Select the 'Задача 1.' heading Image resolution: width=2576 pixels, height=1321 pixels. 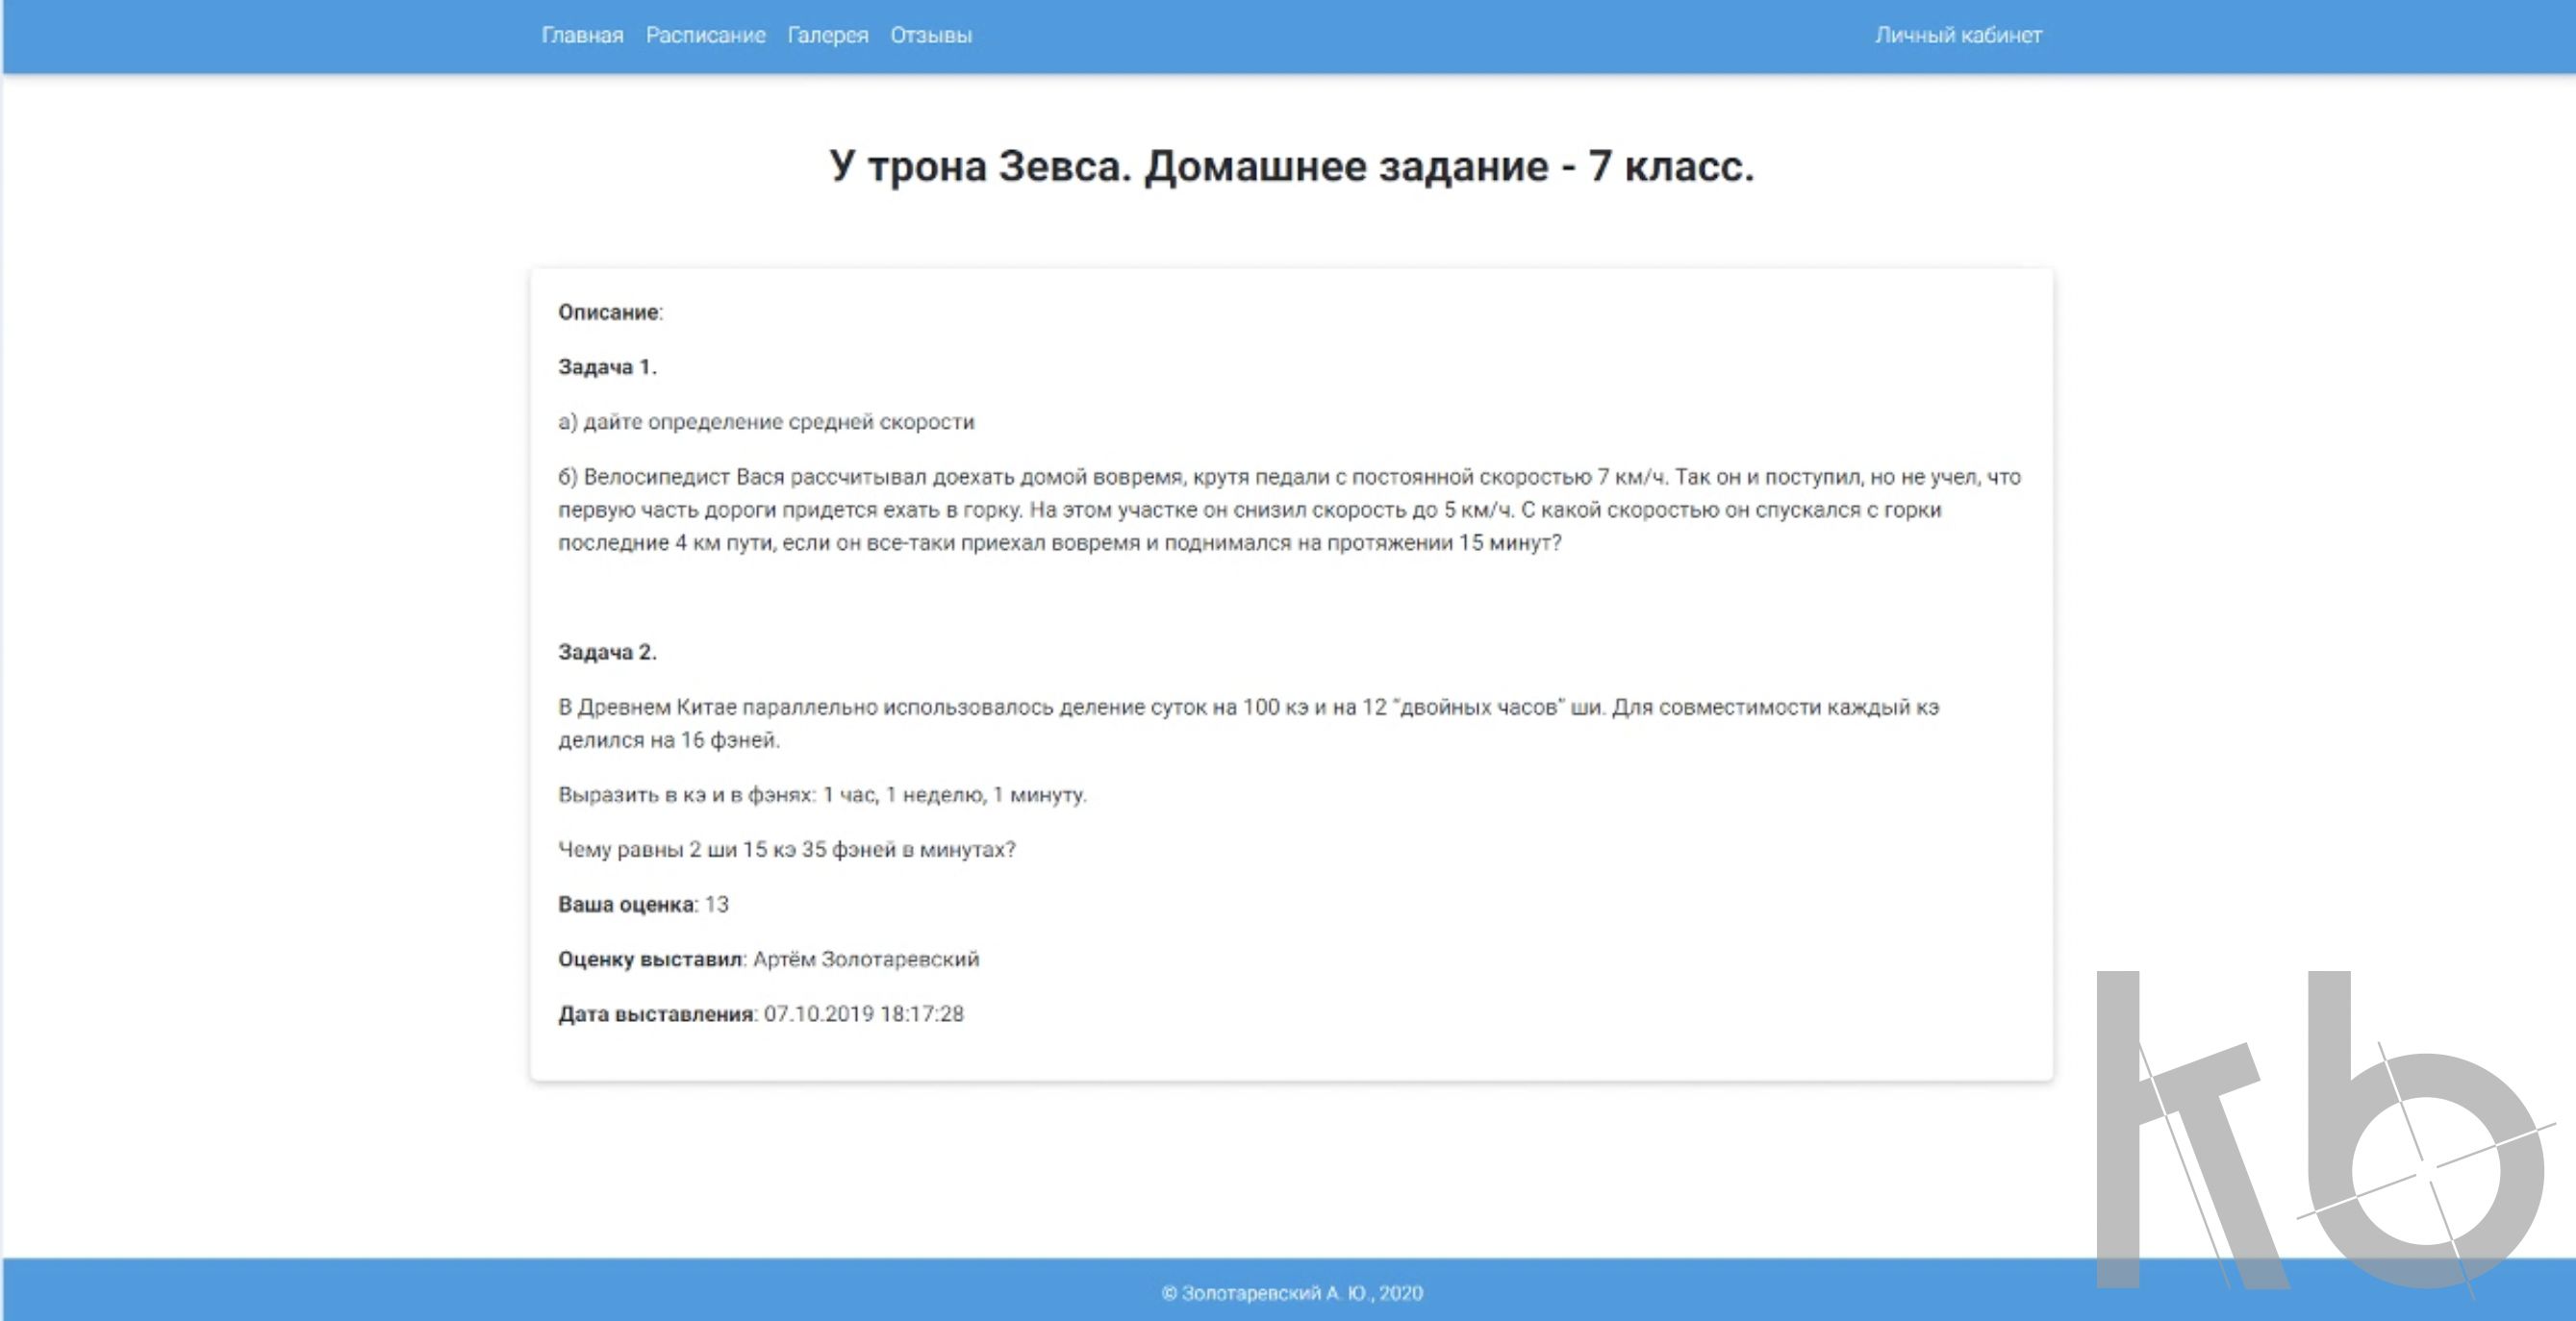pyautogui.click(x=607, y=366)
